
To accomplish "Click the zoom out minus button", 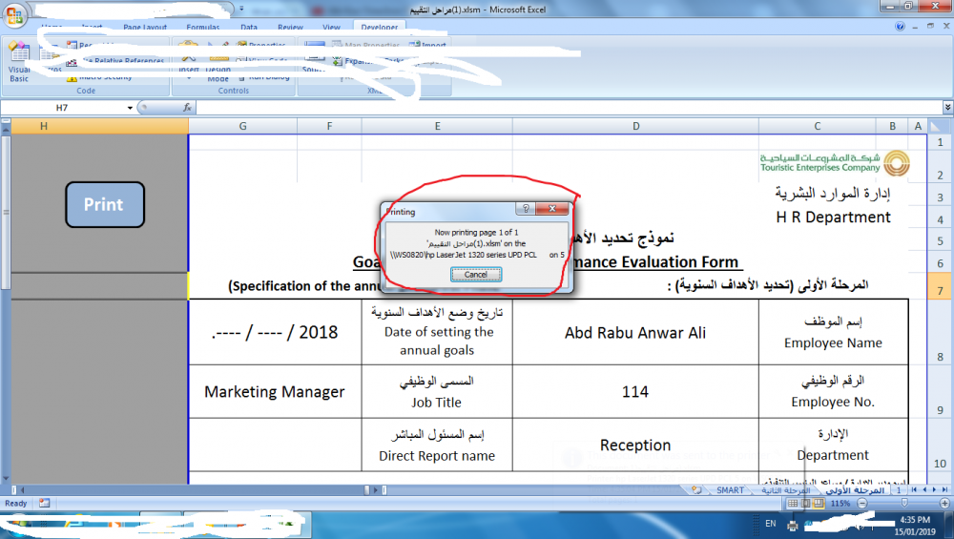I will click(862, 503).
